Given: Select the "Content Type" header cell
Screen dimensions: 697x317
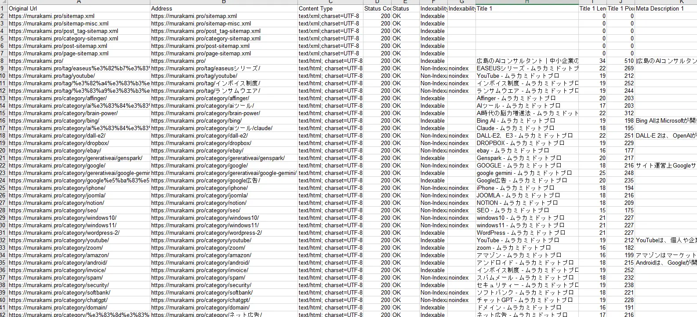Looking at the screenshot, I should pos(330,8).
